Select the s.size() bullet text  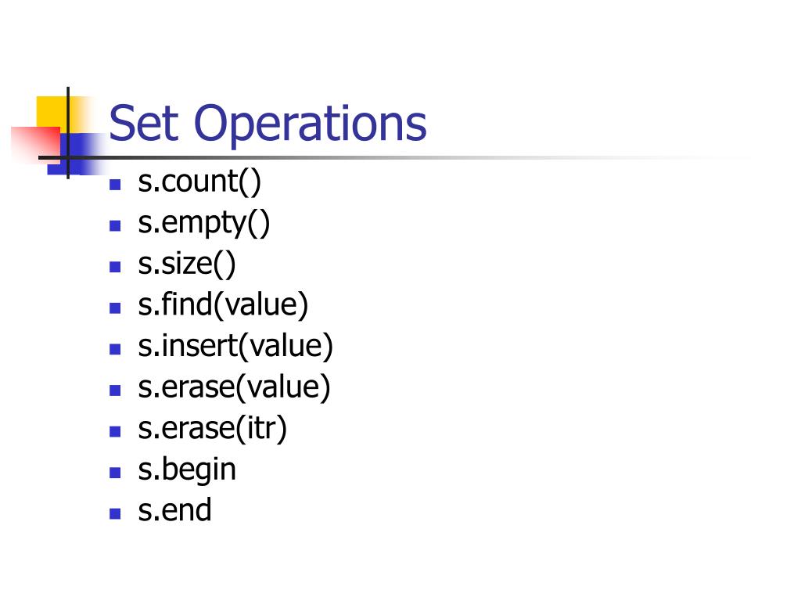coord(187,265)
